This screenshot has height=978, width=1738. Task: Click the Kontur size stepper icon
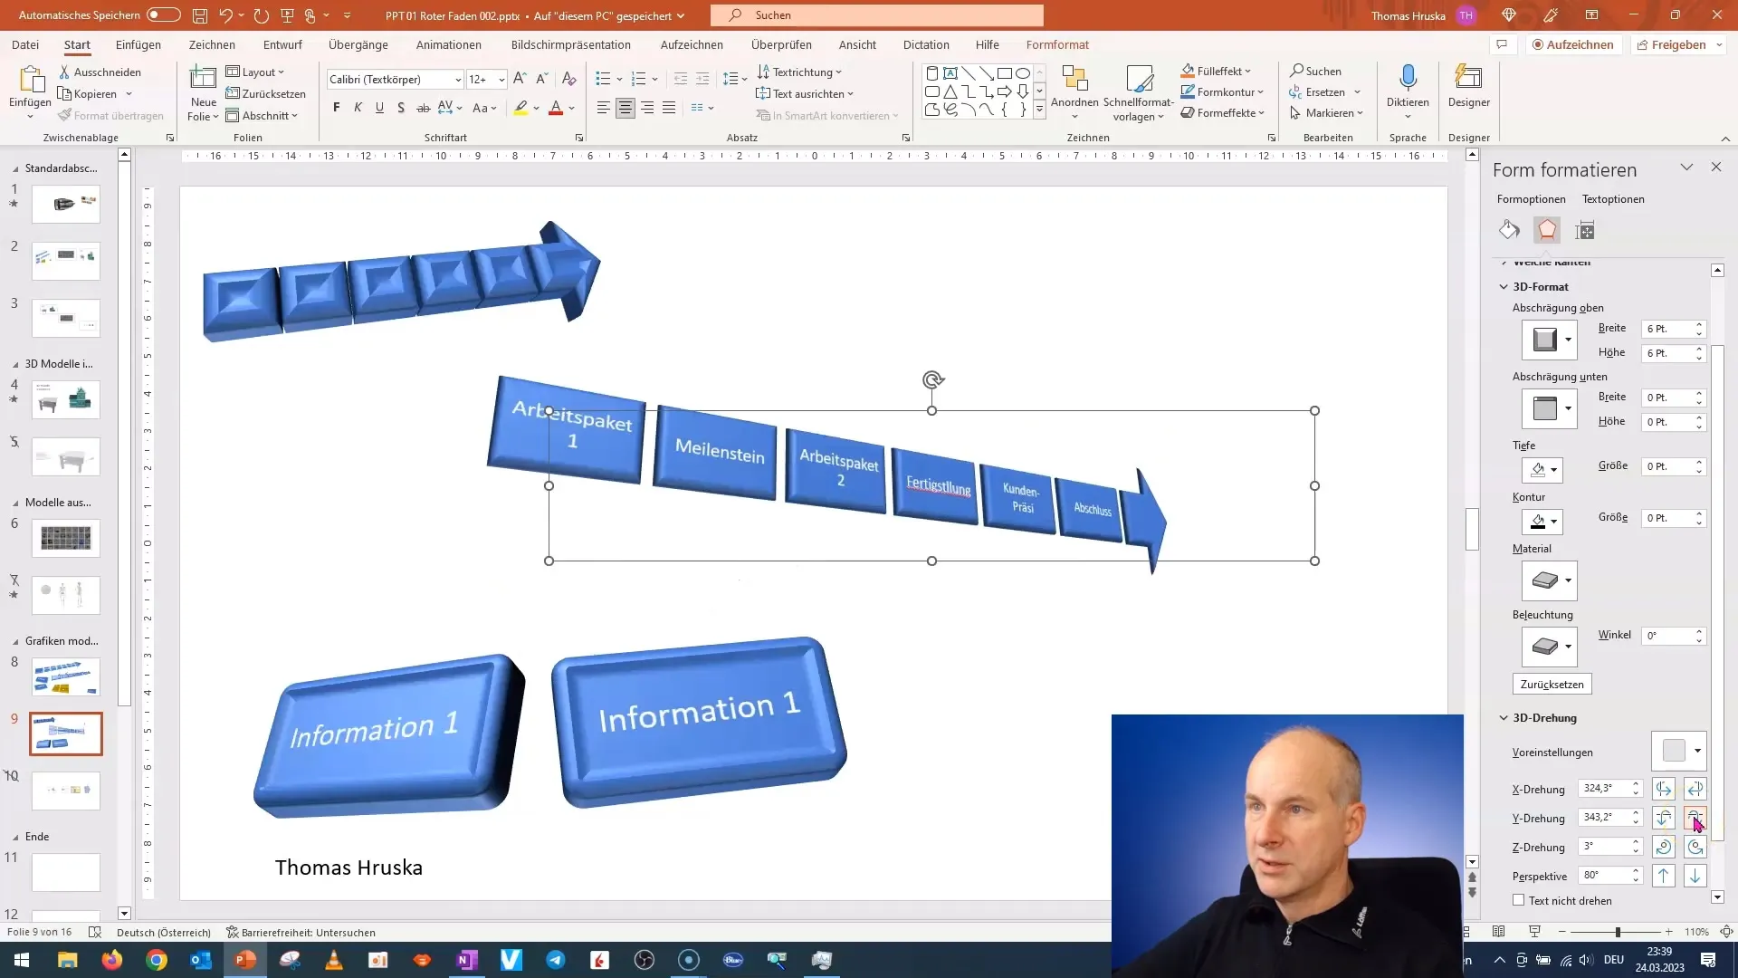click(x=1701, y=517)
